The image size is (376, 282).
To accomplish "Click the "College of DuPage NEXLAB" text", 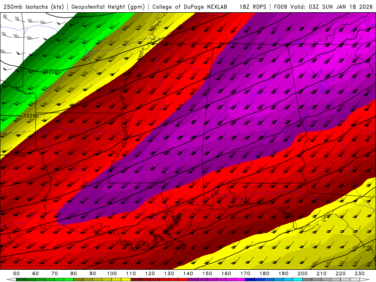I will point(190,7).
